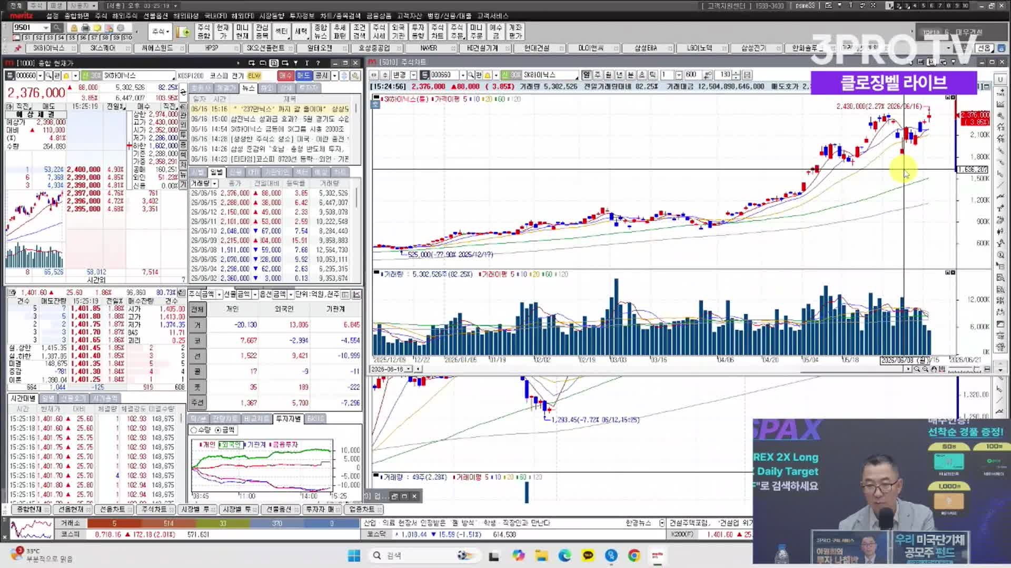Select the 수량 radio button
Screen dimensions: 1011x568
point(194,430)
